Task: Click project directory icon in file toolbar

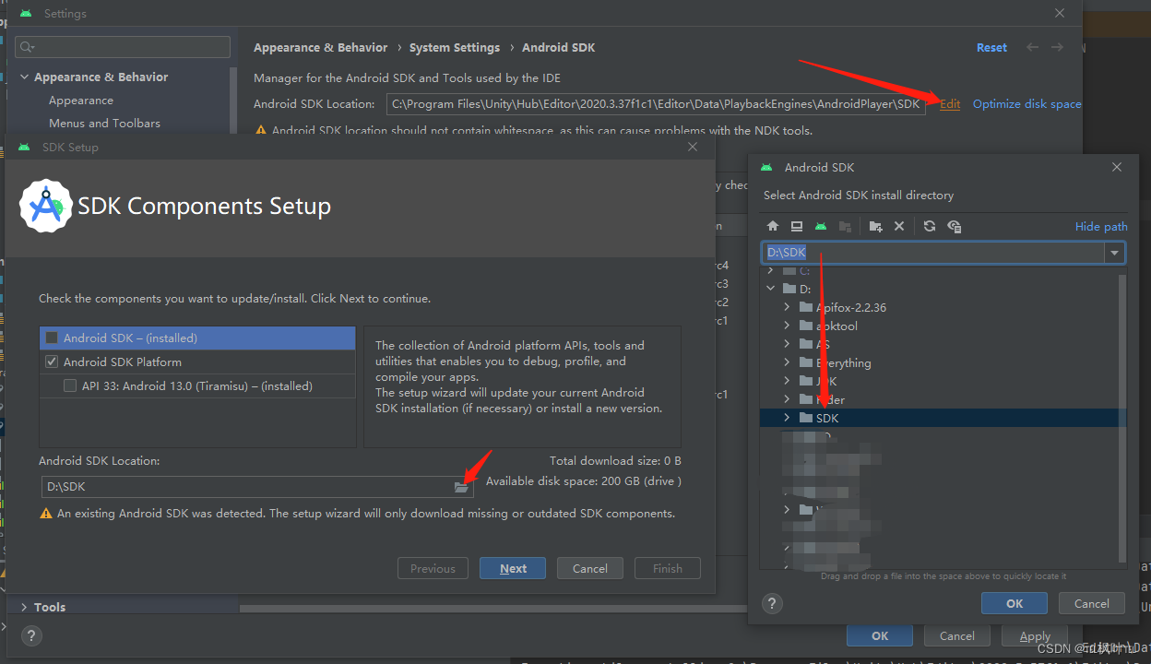Action: tap(845, 226)
